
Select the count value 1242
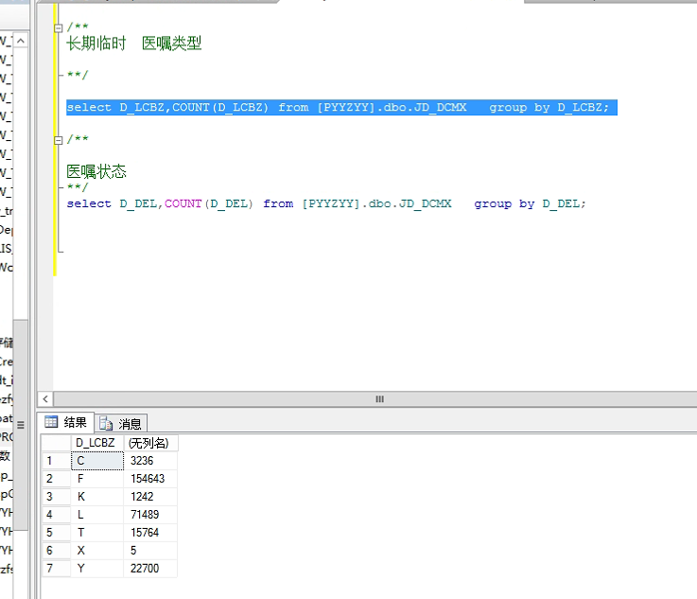pos(150,496)
